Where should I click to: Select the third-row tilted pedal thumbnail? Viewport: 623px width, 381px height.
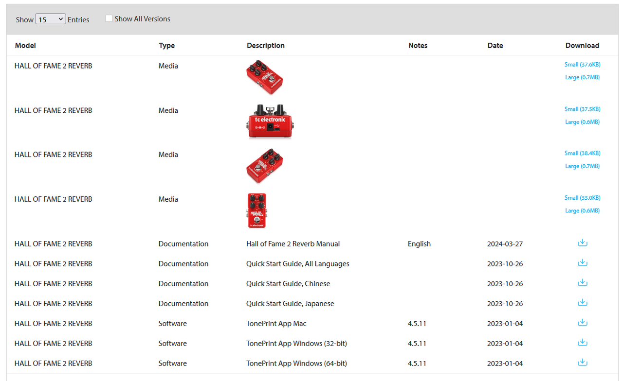pyautogui.click(x=265, y=166)
